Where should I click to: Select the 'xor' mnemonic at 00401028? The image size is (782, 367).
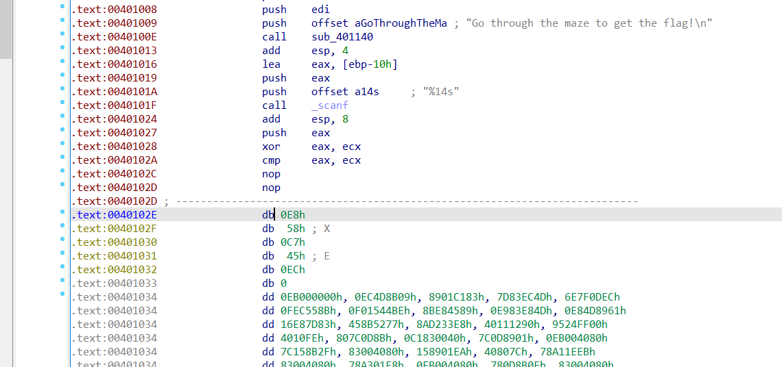coord(271,147)
